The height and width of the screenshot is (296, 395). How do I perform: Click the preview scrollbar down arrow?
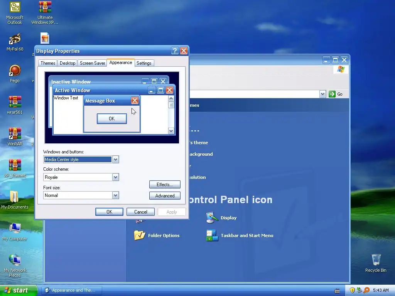(171, 131)
